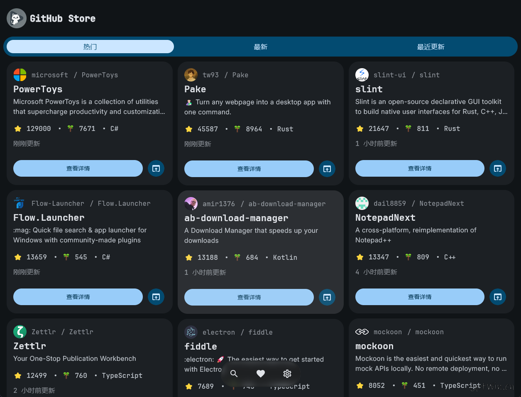Click the star icon on Zettlr card
This screenshot has height=397, width=521.
(18, 375)
